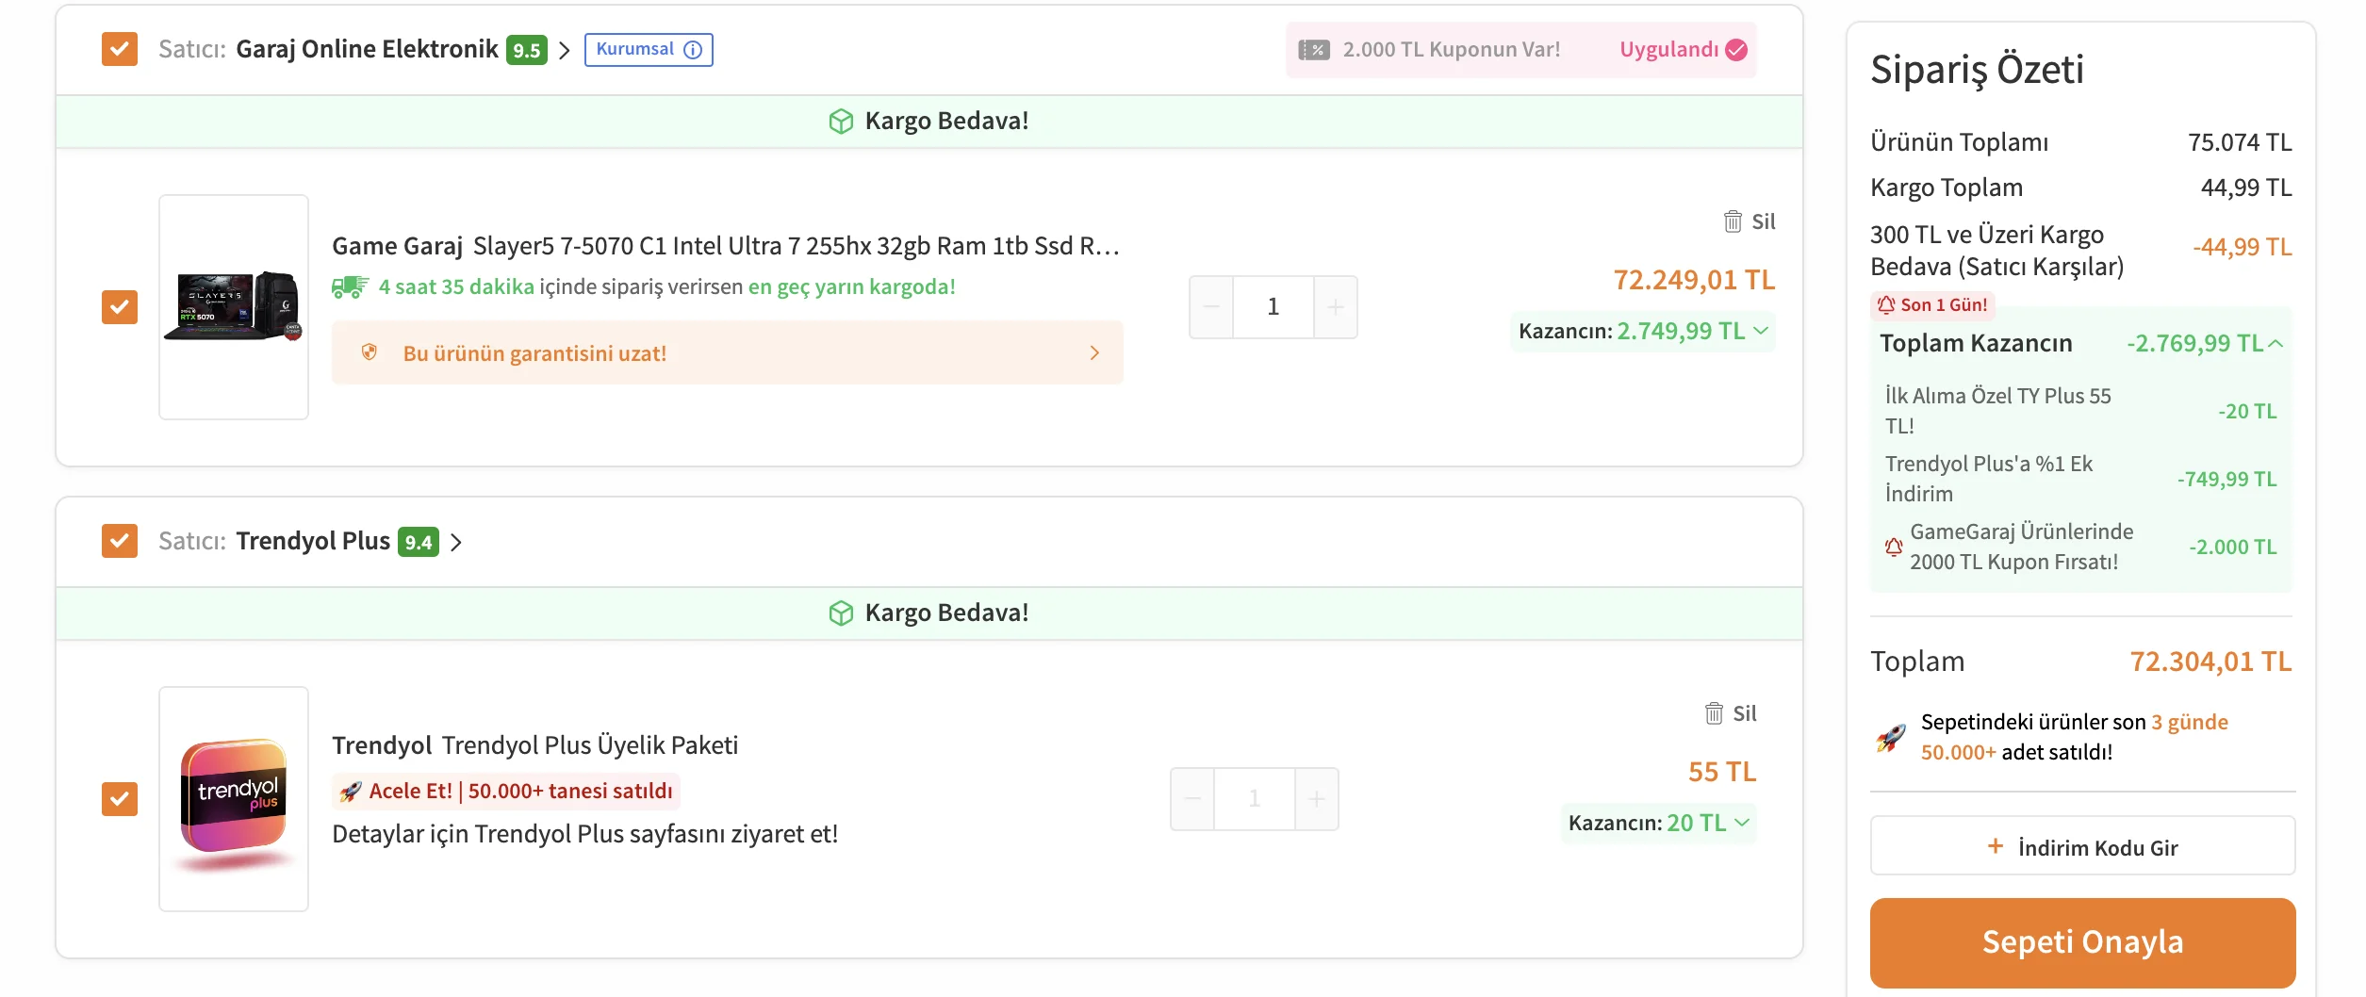This screenshot has height=997, width=2366.
Task: Click the 72.249,01 TL laptop price
Action: tap(1694, 280)
